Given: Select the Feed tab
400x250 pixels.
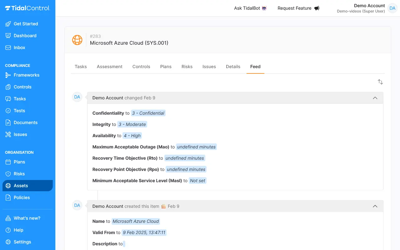Looking at the screenshot, I should (x=255, y=67).
